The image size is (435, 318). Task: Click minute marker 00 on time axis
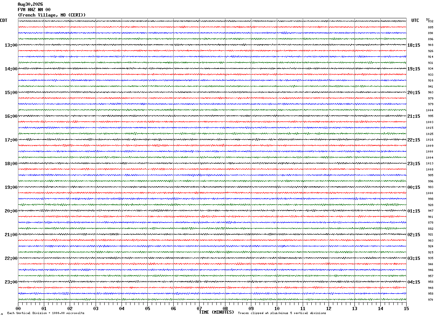tap(18, 308)
